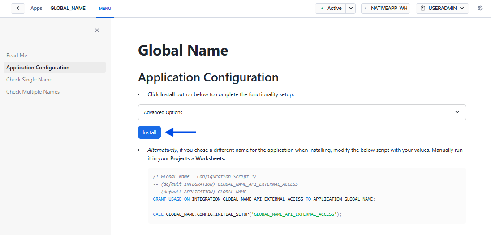Select the NATIVEAPP_WH warehouse selector
This screenshot has height=235, width=491.
[385, 9]
